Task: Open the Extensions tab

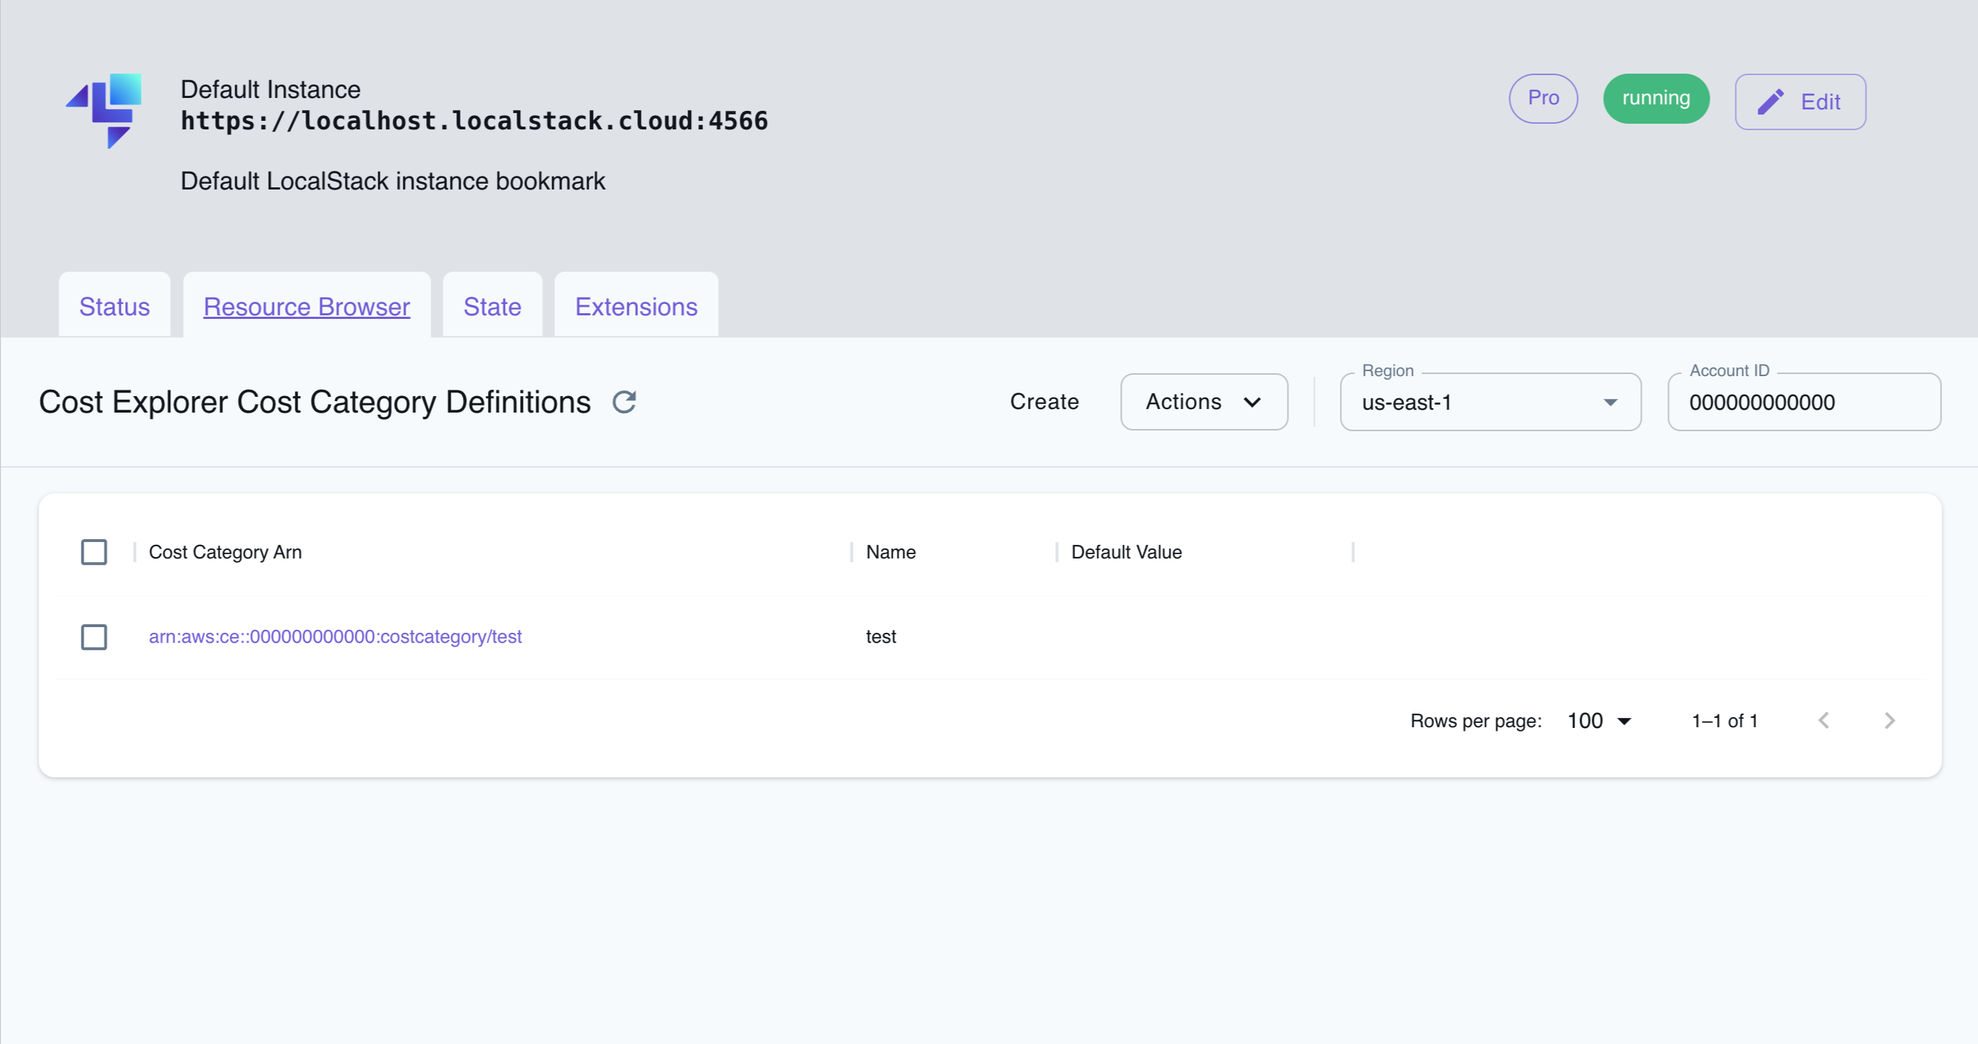Action: click(636, 306)
